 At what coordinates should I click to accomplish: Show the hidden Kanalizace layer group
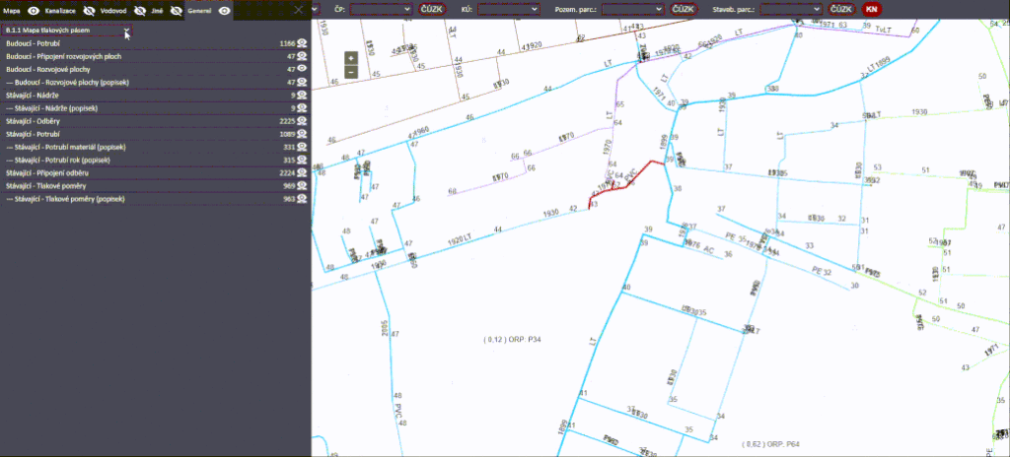(90, 9)
